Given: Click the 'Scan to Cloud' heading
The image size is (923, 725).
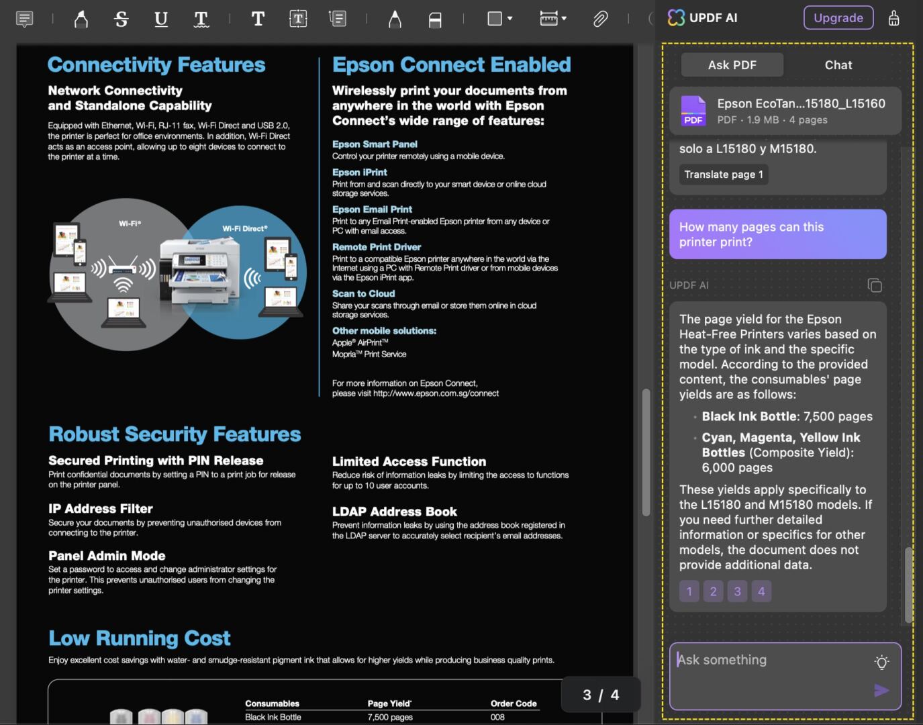Looking at the screenshot, I should [363, 294].
